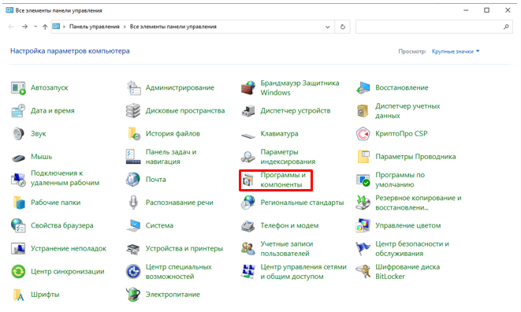
Task: Open the История файлов icon
Action: pyautogui.click(x=133, y=134)
